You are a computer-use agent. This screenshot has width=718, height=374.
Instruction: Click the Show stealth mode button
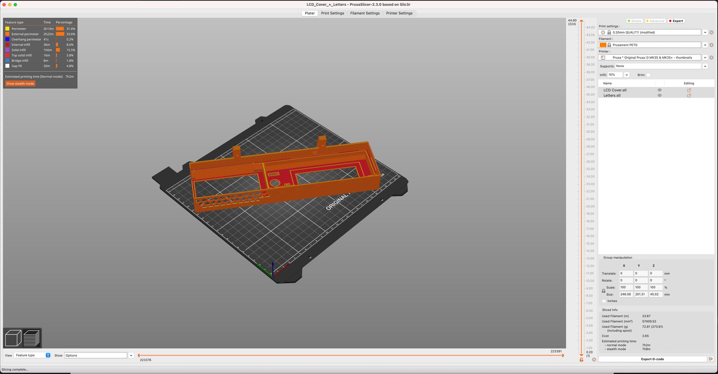(20, 84)
